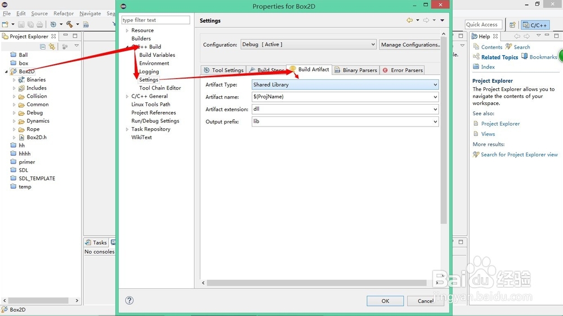The image size is (563, 316).
Task: Click the type filter text field
Action: click(x=155, y=20)
